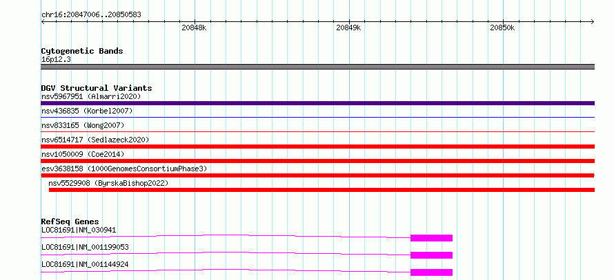Select the purple nsv5967951 variant bar

[317, 103]
